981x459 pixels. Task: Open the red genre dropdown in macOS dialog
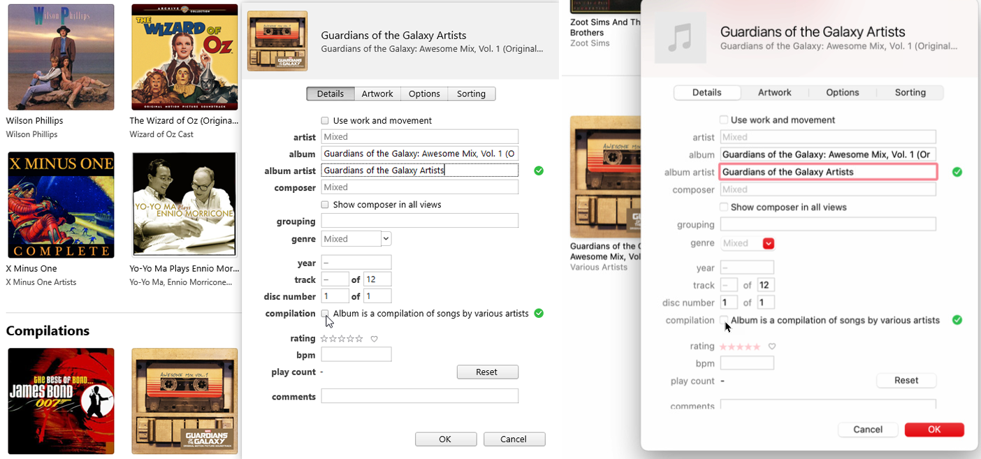tap(769, 243)
